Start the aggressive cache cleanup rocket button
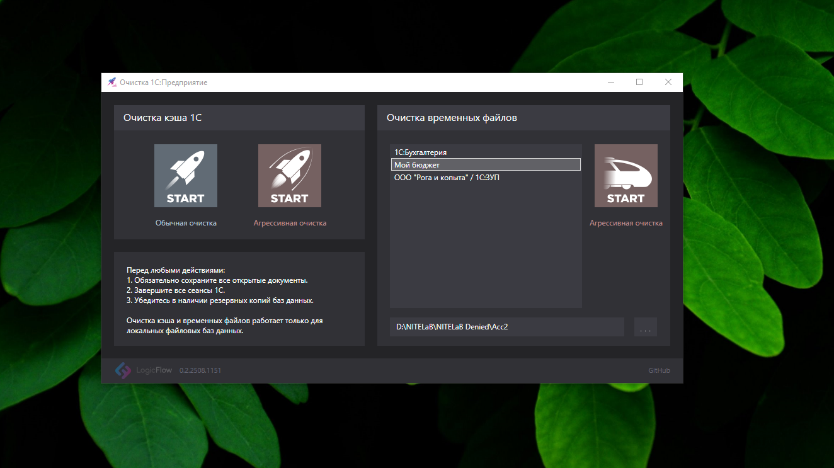Image resolution: width=834 pixels, height=468 pixels. pyautogui.click(x=290, y=176)
